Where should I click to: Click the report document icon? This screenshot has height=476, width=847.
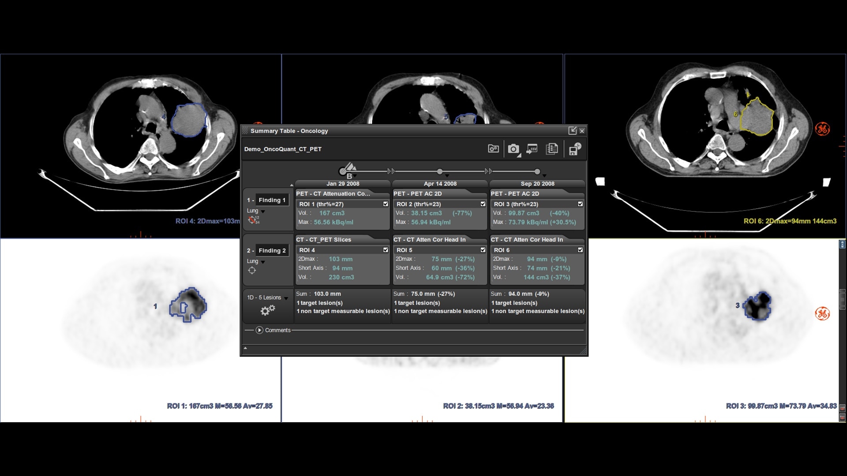(552, 149)
